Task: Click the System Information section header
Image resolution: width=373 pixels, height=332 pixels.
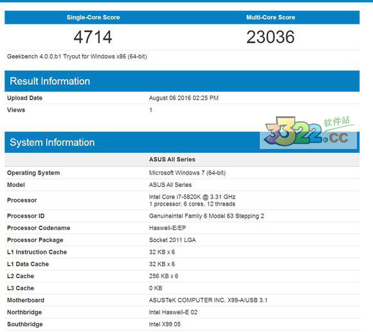Action: coord(182,143)
